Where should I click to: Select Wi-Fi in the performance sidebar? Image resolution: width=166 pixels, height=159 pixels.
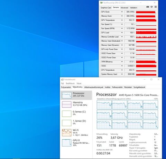point(76,132)
